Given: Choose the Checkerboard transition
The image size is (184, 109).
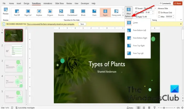Looking at the screenshot, I should point(72,13).
